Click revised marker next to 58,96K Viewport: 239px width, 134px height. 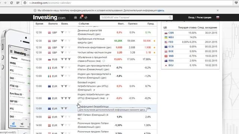point(154,41)
